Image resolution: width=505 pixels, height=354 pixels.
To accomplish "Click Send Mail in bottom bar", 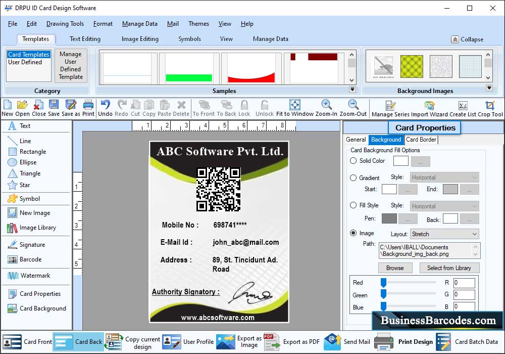I will click(x=347, y=342).
